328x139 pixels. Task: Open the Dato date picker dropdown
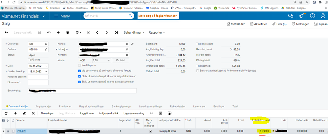tap(46, 66)
